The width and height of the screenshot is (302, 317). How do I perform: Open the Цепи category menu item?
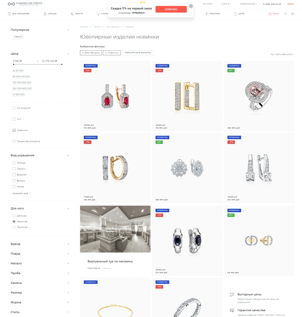click(x=239, y=14)
